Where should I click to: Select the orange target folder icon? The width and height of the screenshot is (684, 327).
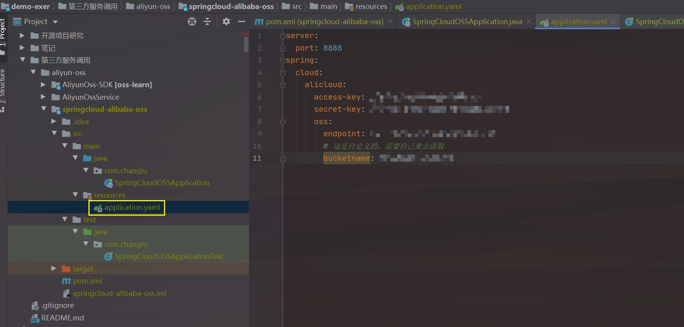click(x=66, y=269)
